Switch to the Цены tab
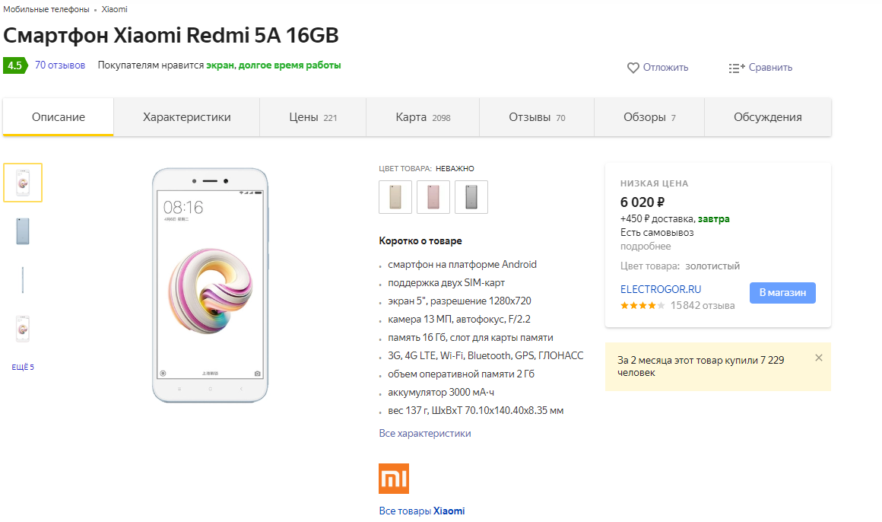Screen dimensions: 882x522 click(313, 117)
